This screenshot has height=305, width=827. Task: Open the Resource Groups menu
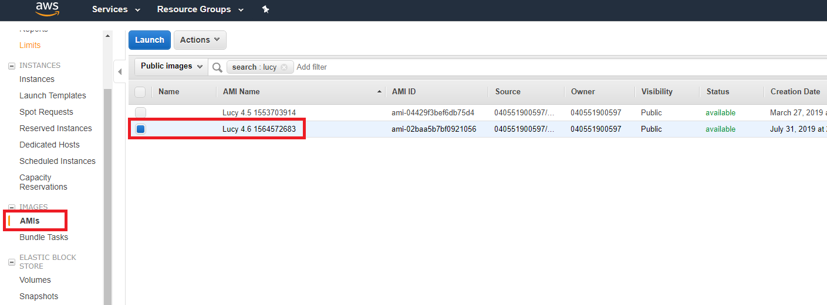[x=200, y=9]
